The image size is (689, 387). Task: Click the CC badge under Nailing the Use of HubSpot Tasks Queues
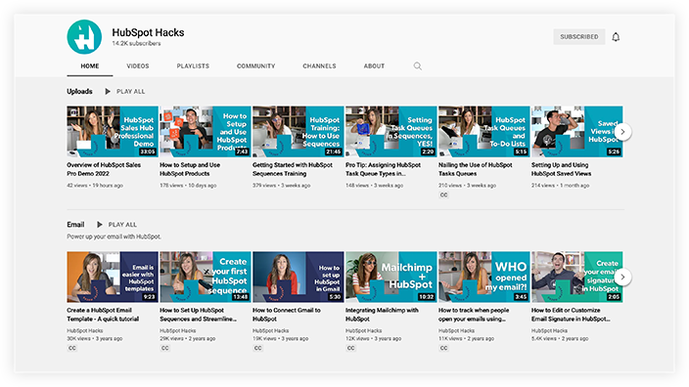pyautogui.click(x=443, y=194)
